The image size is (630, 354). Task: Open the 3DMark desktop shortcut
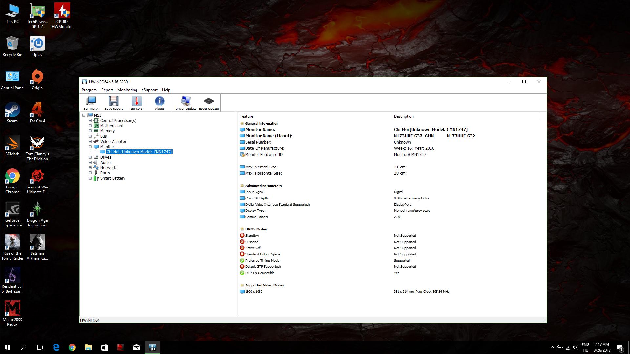pos(12,146)
